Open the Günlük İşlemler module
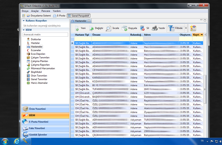The image size is (222, 145). coord(45,135)
